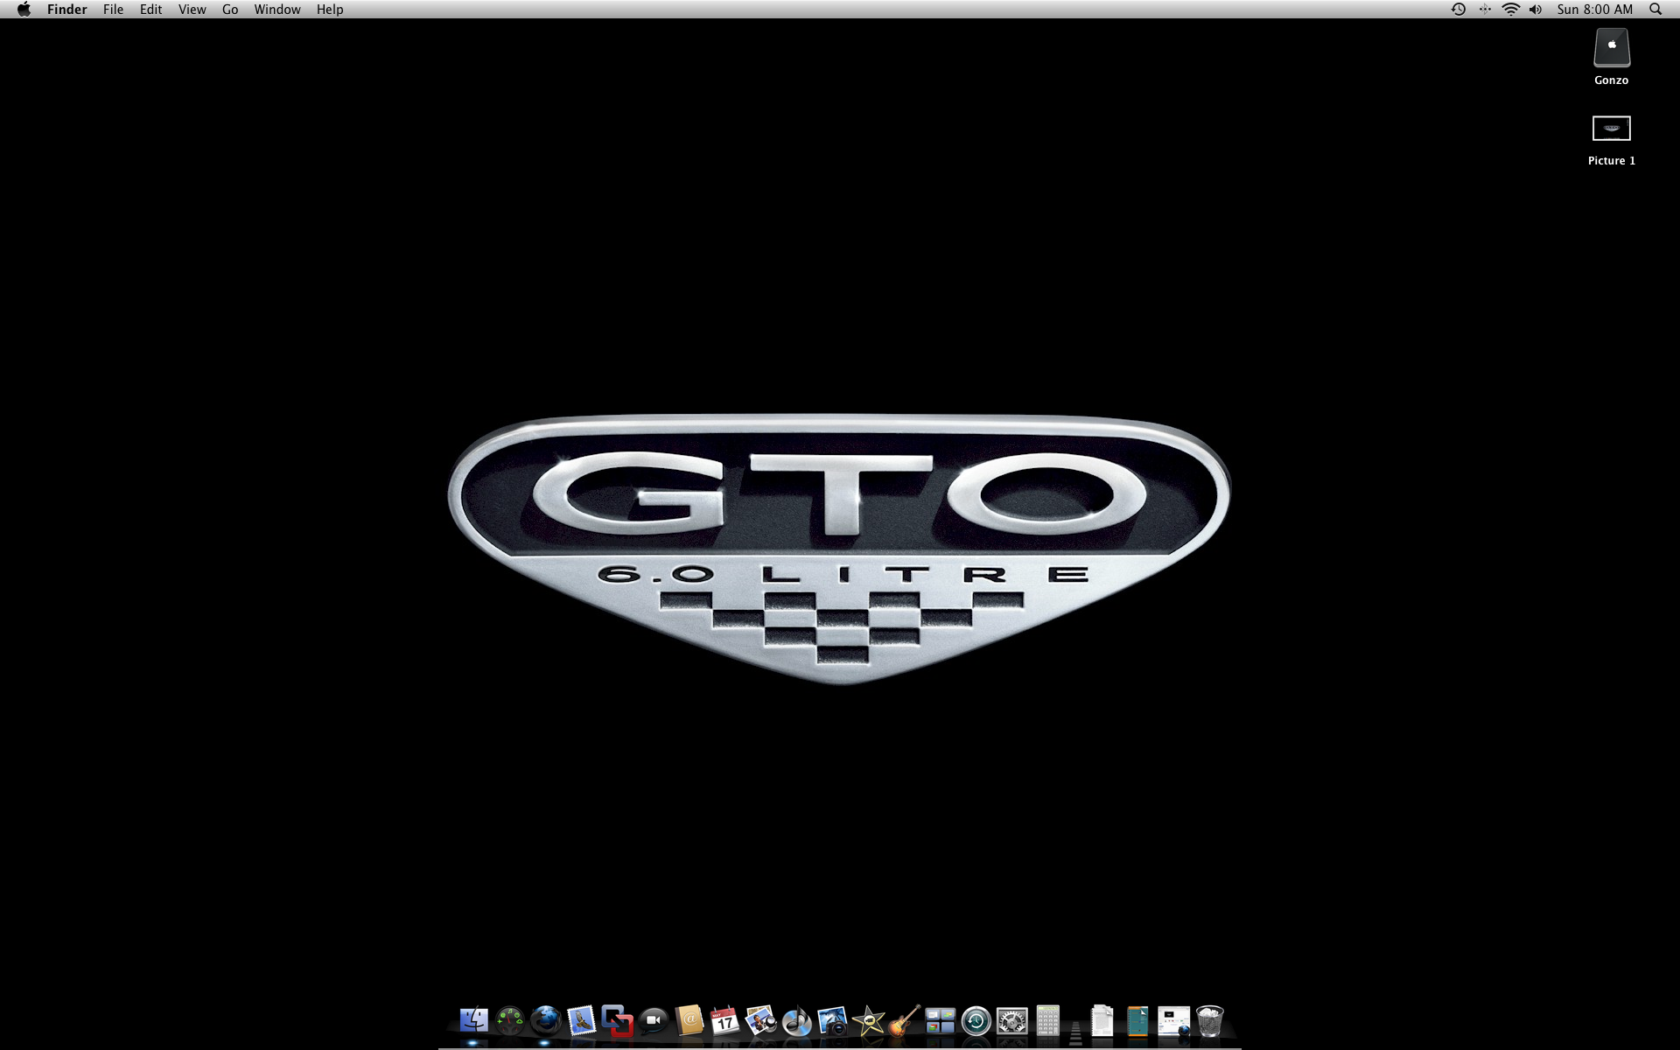Open the Go menu
This screenshot has height=1050, width=1680.
click(x=230, y=9)
